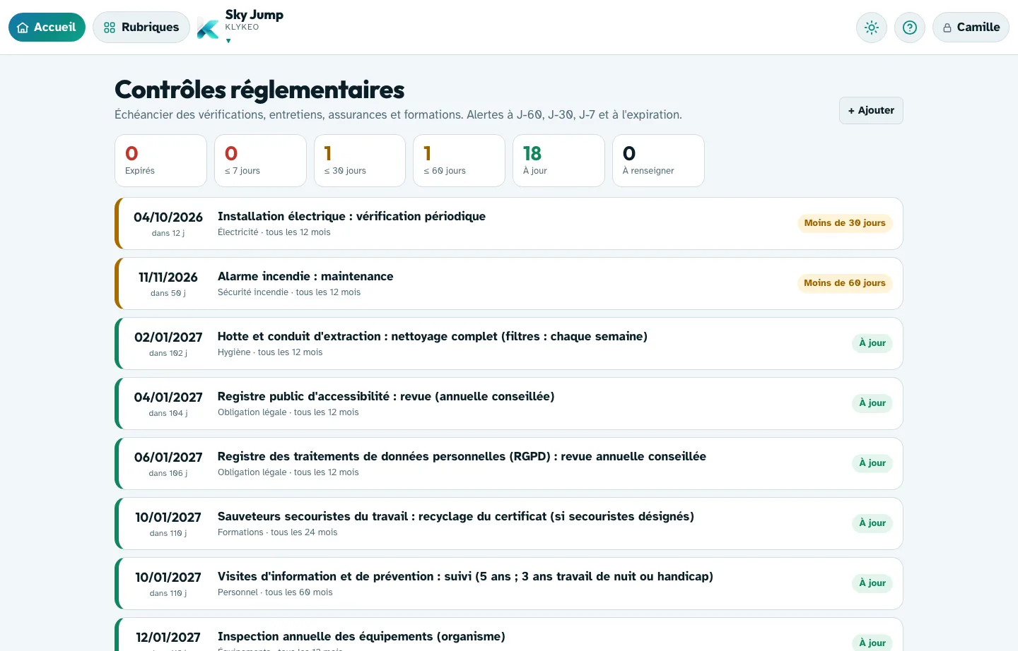Open Sauveteurs secouristes du travail entry
This screenshot has height=651, width=1018.
tap(509, 523)
